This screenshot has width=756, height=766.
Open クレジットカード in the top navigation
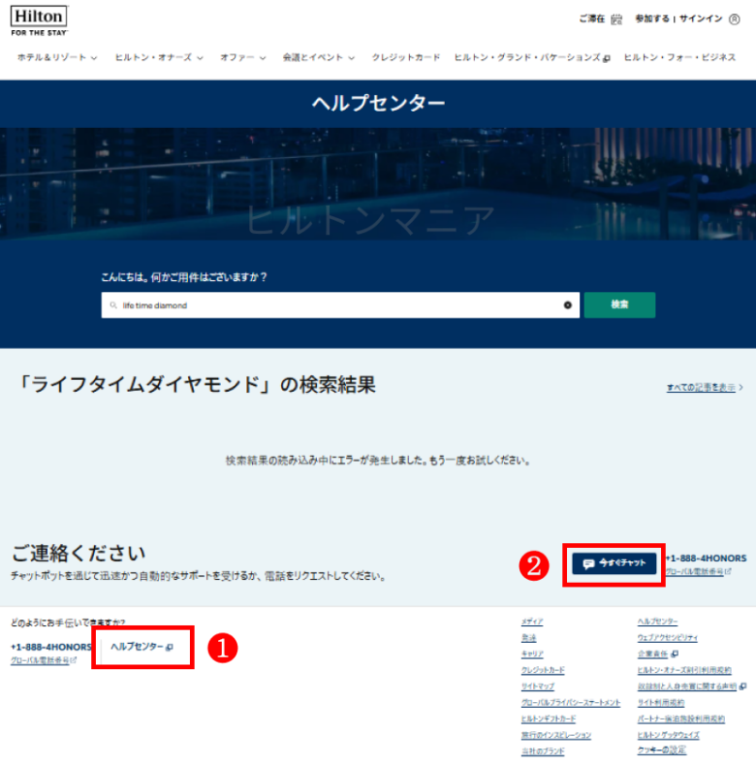[405, 57]
